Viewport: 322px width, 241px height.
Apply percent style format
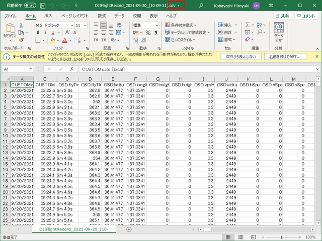point(148,33)
